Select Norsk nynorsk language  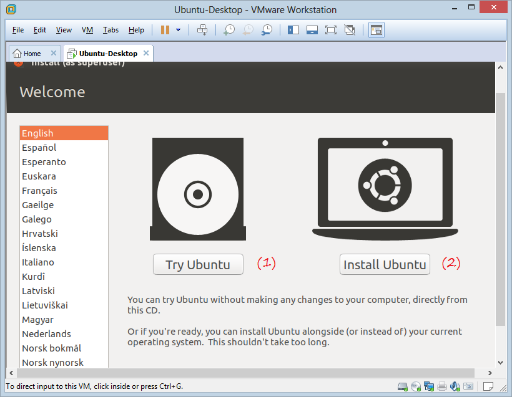tap(64, 362)
